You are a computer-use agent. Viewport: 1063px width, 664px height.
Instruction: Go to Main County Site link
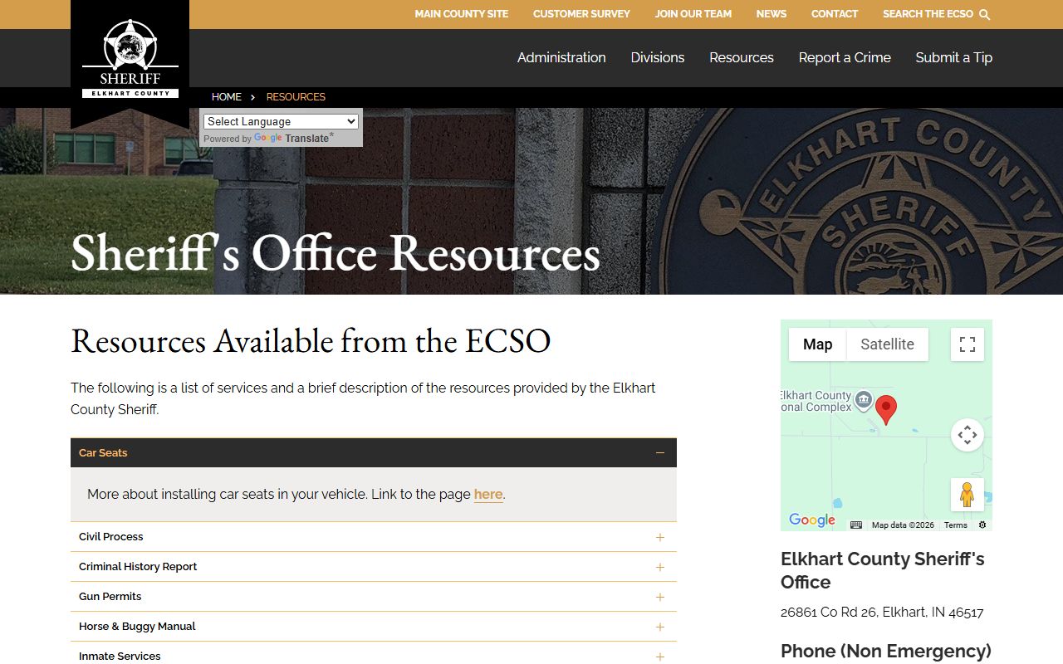pos(462,14)
